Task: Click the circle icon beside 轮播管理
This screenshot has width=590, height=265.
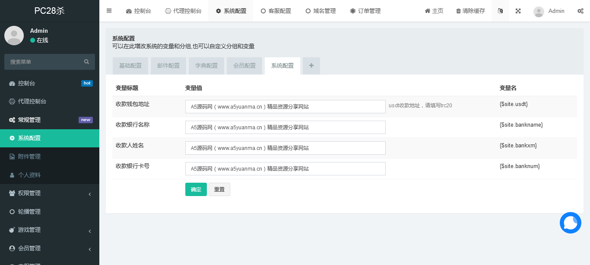Action: 12,212
